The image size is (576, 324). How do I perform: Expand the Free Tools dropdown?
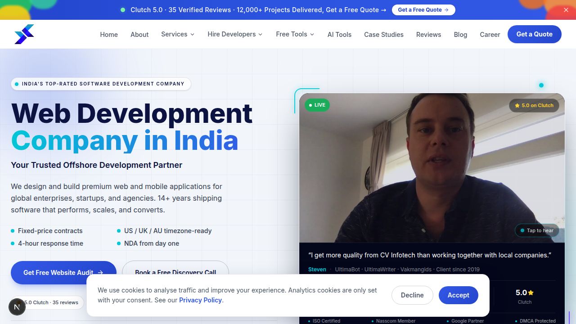point(295,34)
